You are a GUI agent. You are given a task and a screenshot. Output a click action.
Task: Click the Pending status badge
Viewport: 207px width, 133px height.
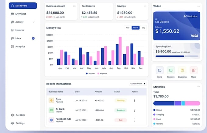121,101
